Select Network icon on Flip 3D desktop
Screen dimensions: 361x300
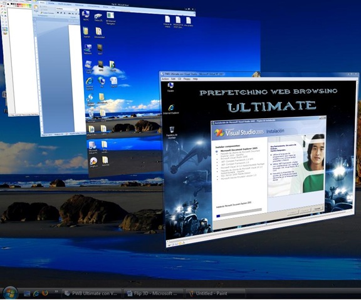pyautogui.click(x=88, y=49)
